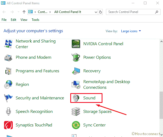Viewport: 163px width, 137px height.
Task: Click the NVIDIA Control Panel icon
Action: [76, 44]
